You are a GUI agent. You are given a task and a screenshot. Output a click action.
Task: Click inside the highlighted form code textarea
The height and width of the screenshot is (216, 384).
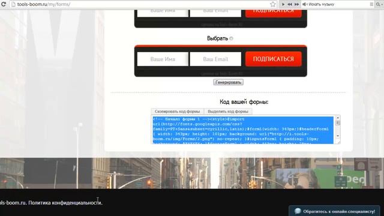tap(242, 130)
